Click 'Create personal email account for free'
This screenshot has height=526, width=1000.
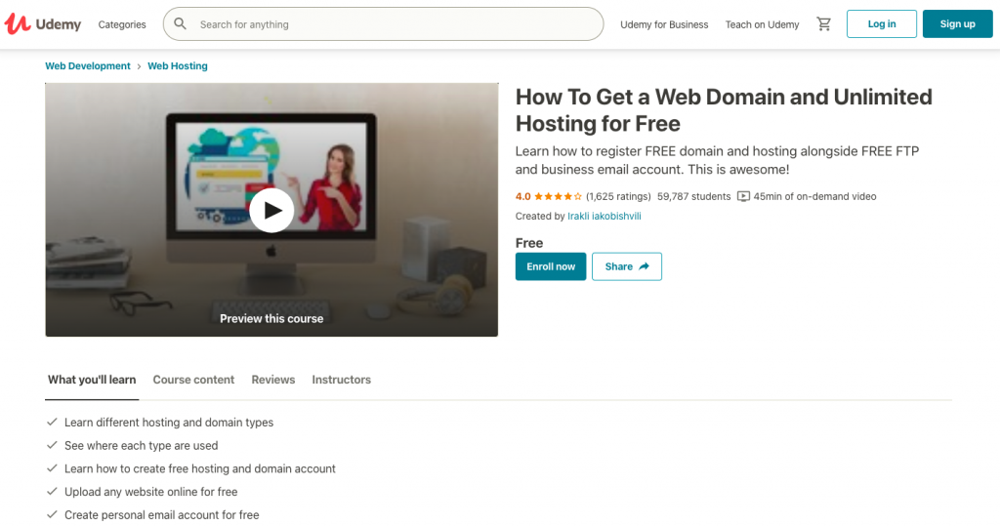pos(162,514)
